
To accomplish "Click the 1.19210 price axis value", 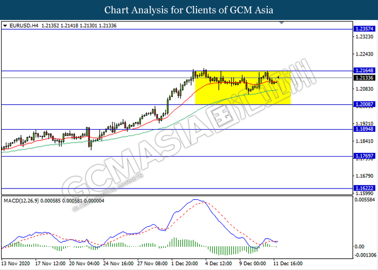I will [x=364, y=124].
